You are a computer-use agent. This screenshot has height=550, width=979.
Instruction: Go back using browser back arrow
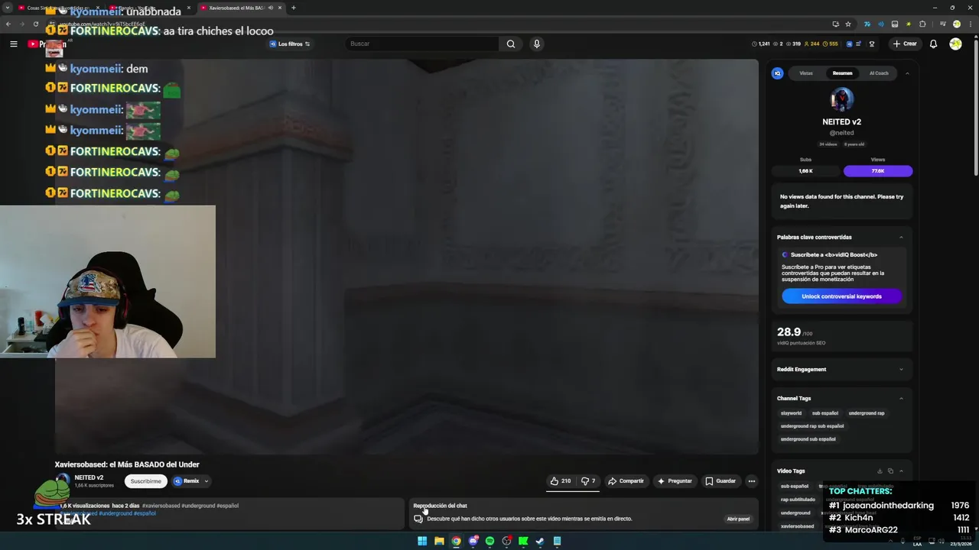click(8, 24)
